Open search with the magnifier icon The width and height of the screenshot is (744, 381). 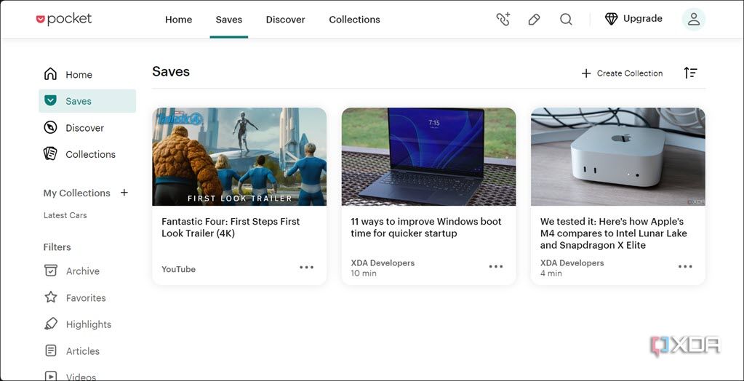coord(566,20)
